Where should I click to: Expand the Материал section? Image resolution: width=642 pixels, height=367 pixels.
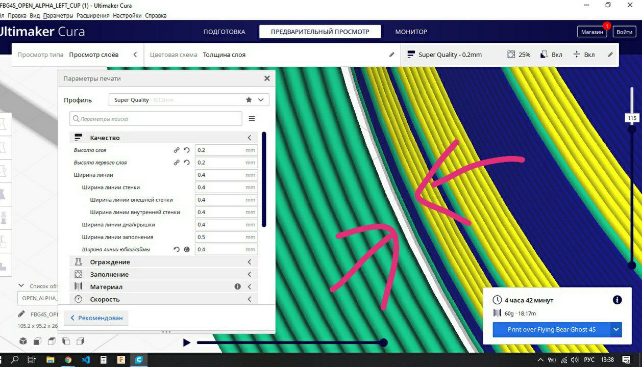[163, 286]
